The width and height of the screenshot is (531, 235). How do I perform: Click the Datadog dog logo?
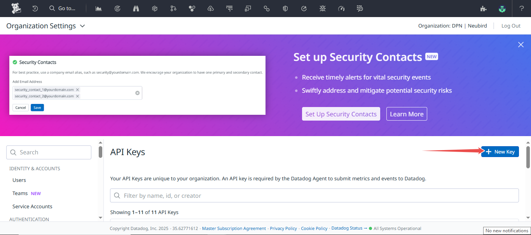click(16, 8)
